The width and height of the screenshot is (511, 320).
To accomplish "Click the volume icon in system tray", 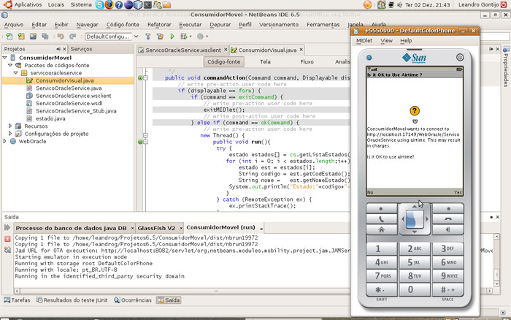I will [x=399, y=5].
